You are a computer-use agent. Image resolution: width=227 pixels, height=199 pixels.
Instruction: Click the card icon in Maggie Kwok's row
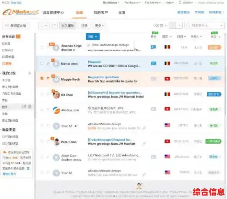point(154,78)
